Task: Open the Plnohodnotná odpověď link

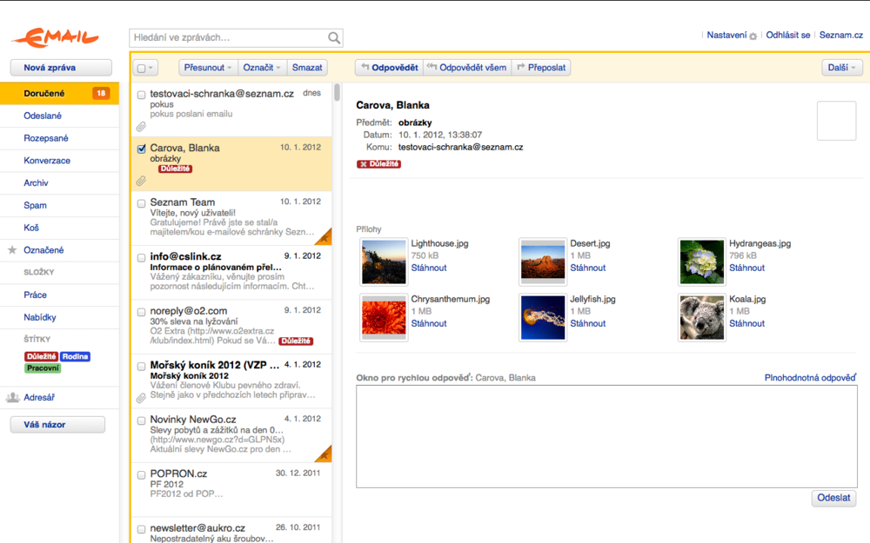Action: click(x=810, y=377)
